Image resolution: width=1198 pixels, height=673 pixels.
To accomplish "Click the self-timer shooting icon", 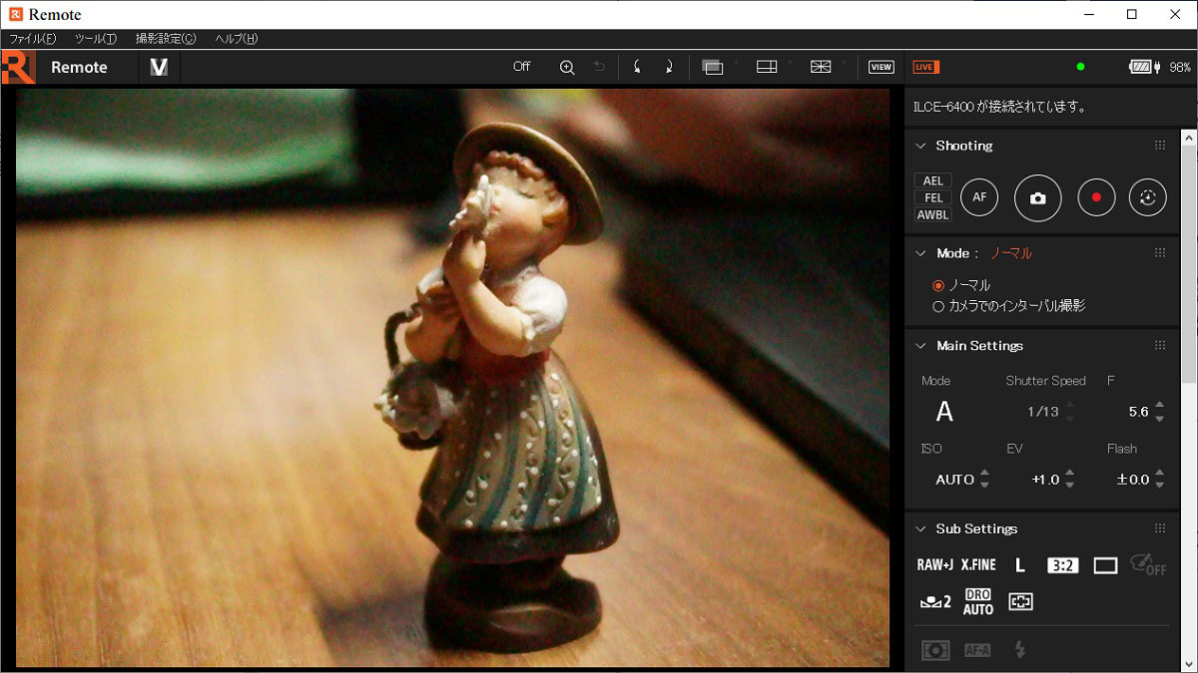I will tap(1147, 197).
